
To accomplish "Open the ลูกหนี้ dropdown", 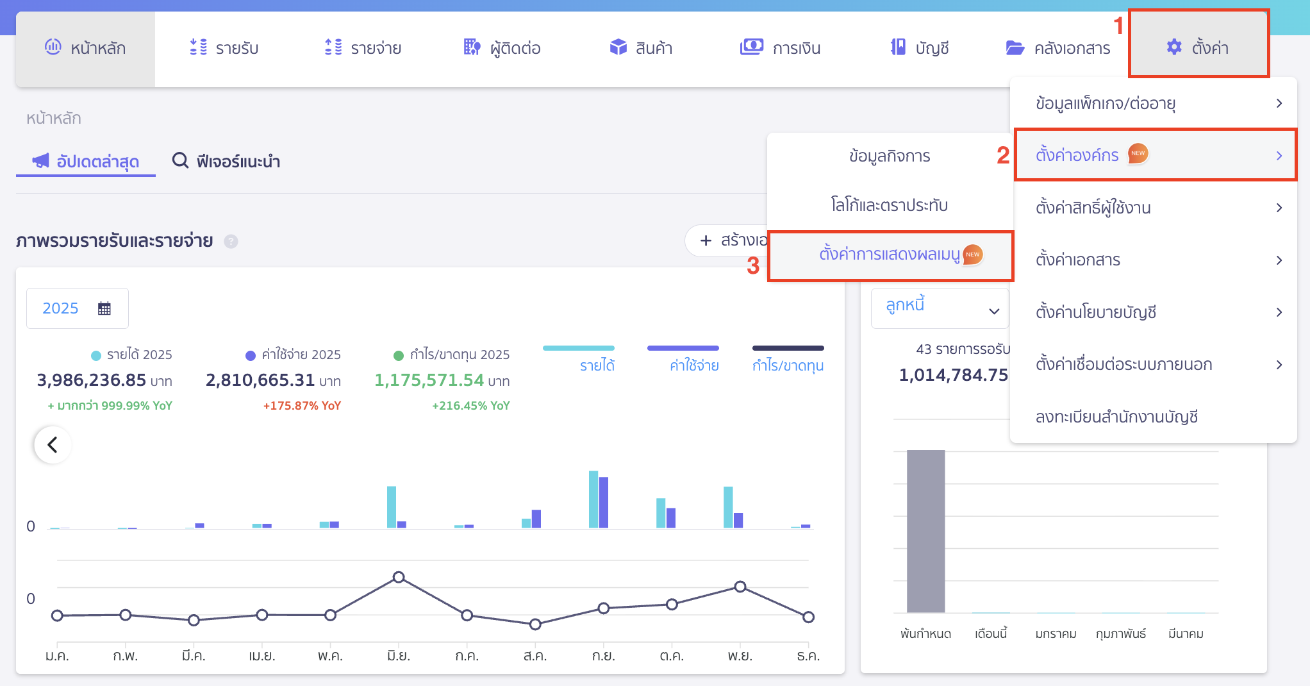I will click(x=940, y=308).
